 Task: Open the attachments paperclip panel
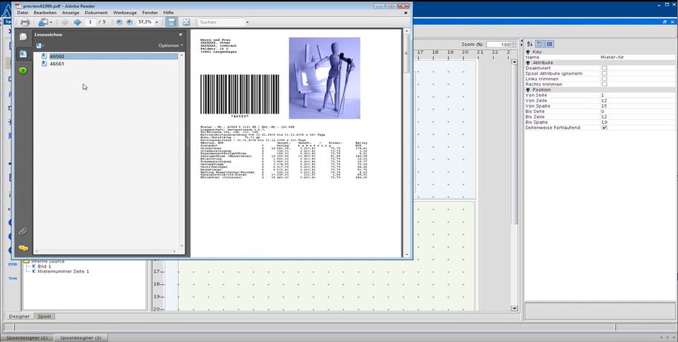[x=23, y=231]
